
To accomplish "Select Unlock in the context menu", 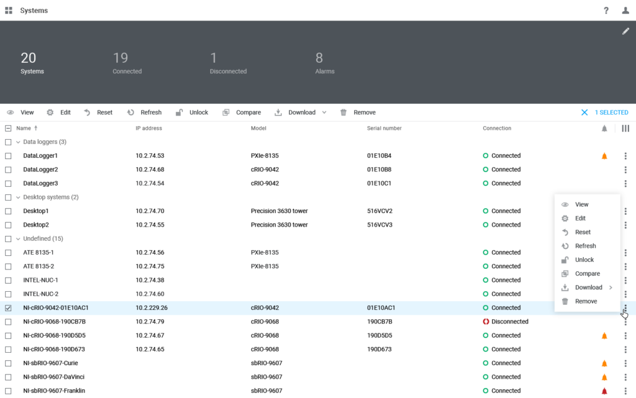I will pos(588,260).
